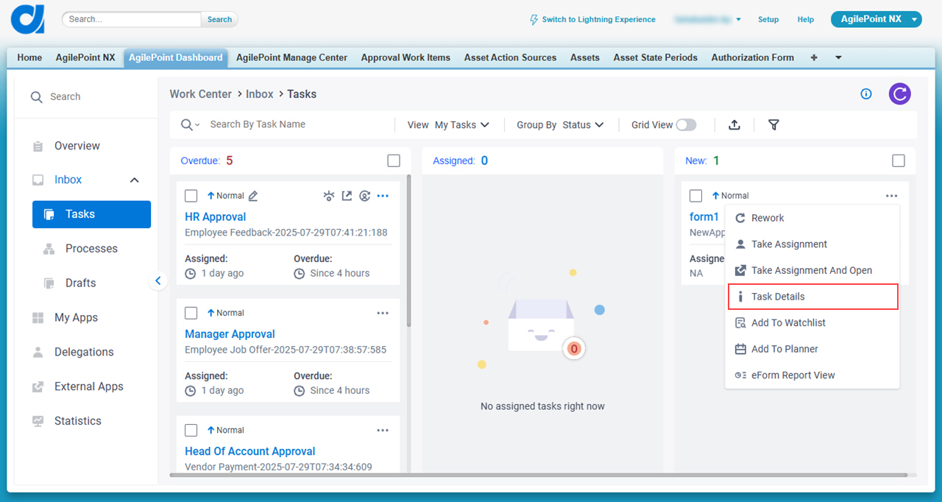Toggle the Grid View switch
Image resolution: width=942 pixels, height=502 pixels.
[686, 125]
